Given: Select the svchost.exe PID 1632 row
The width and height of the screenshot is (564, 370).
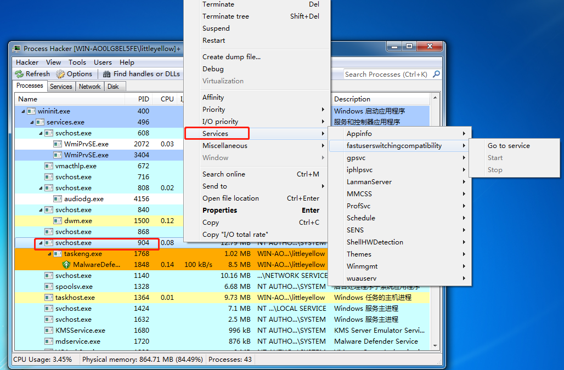Looking at the screenshot, I should tap(222, 320).
